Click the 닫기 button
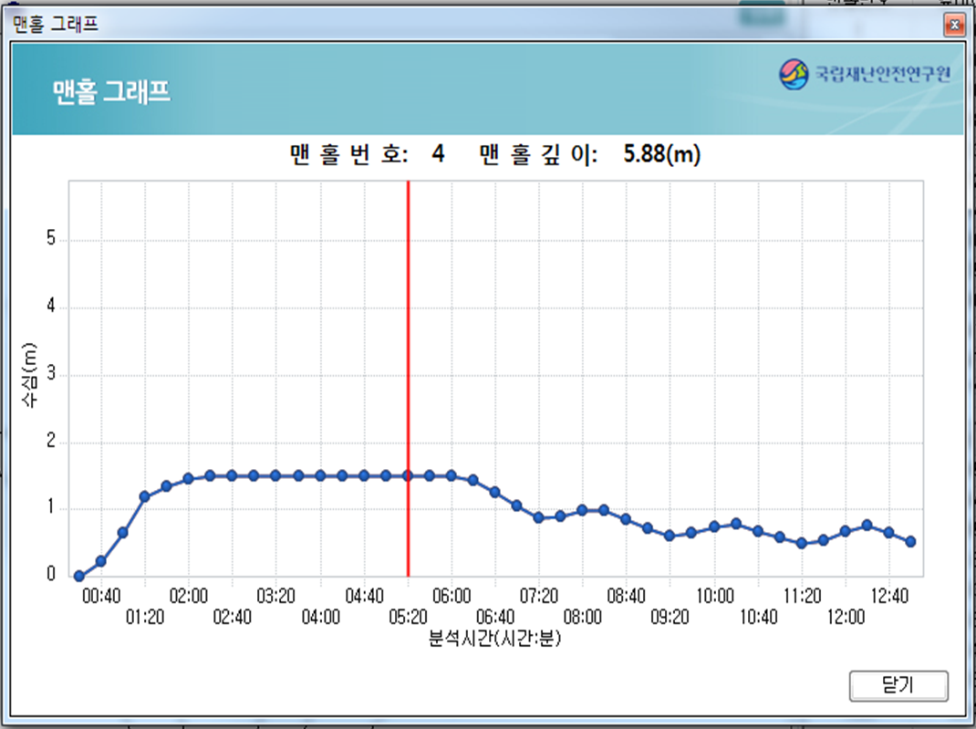The height and width of the screenshot is (729, 976). [x=898, y=685]
